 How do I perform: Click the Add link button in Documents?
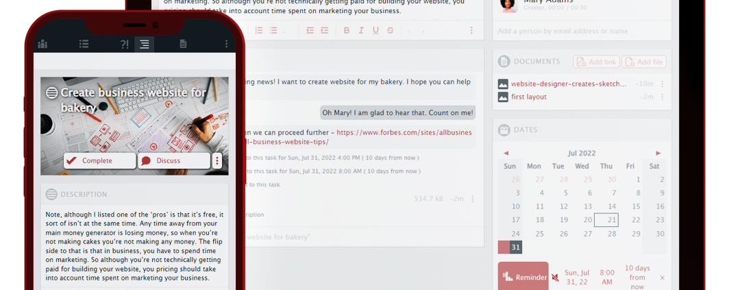click(595, 62)
